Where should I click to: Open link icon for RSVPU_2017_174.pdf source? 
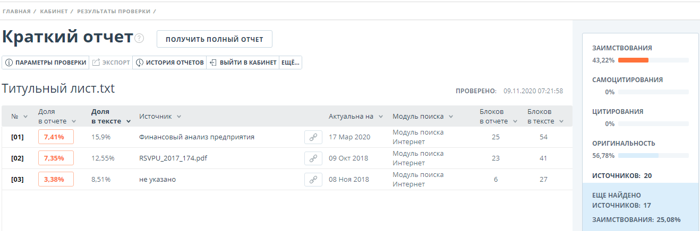[x=313, y=158]
